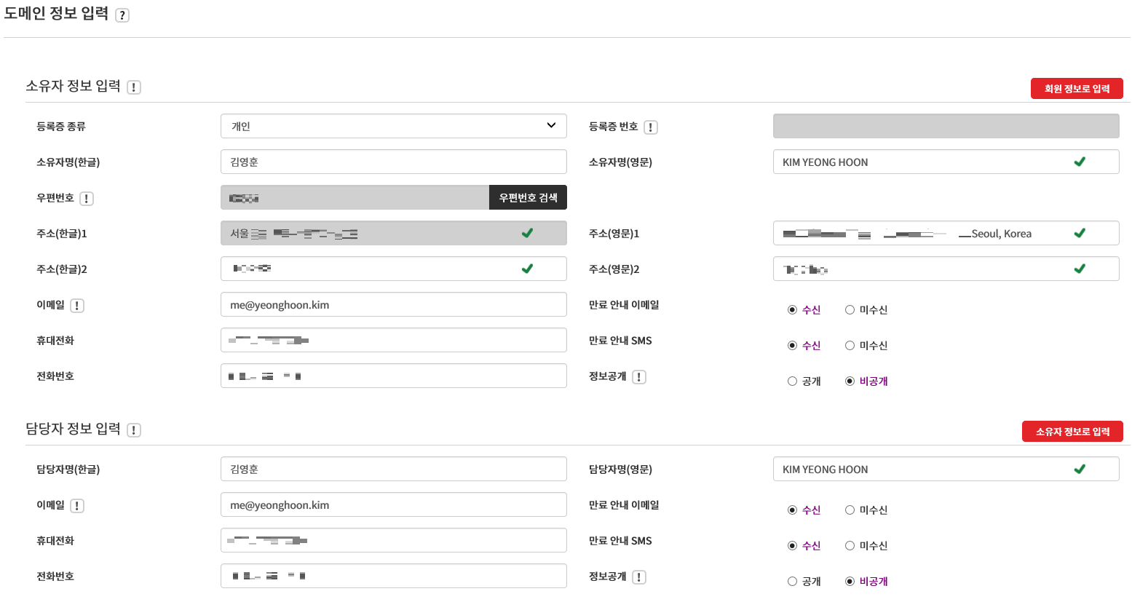
Task: Click the info icon next to contact 정보공개
Action: 639,577
